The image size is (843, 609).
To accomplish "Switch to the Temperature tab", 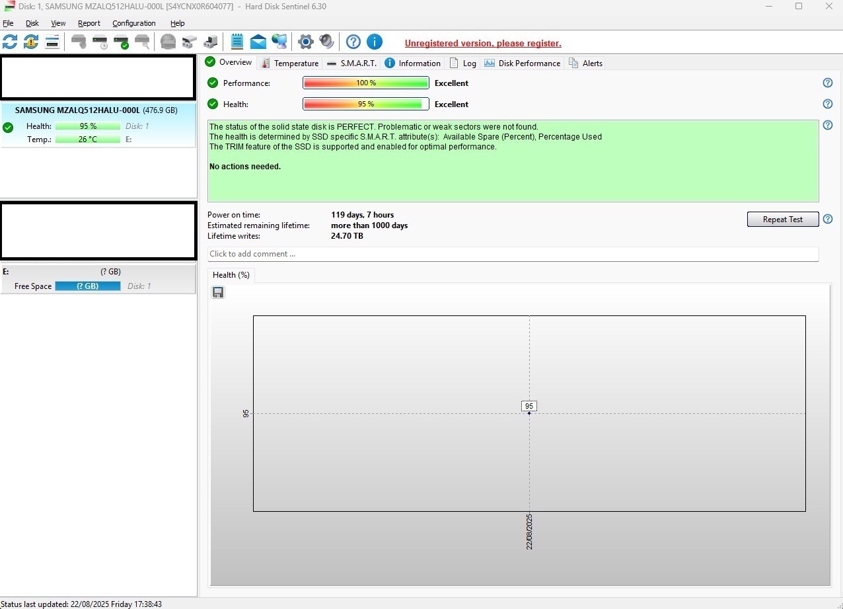I will click(x=289, y=63).
